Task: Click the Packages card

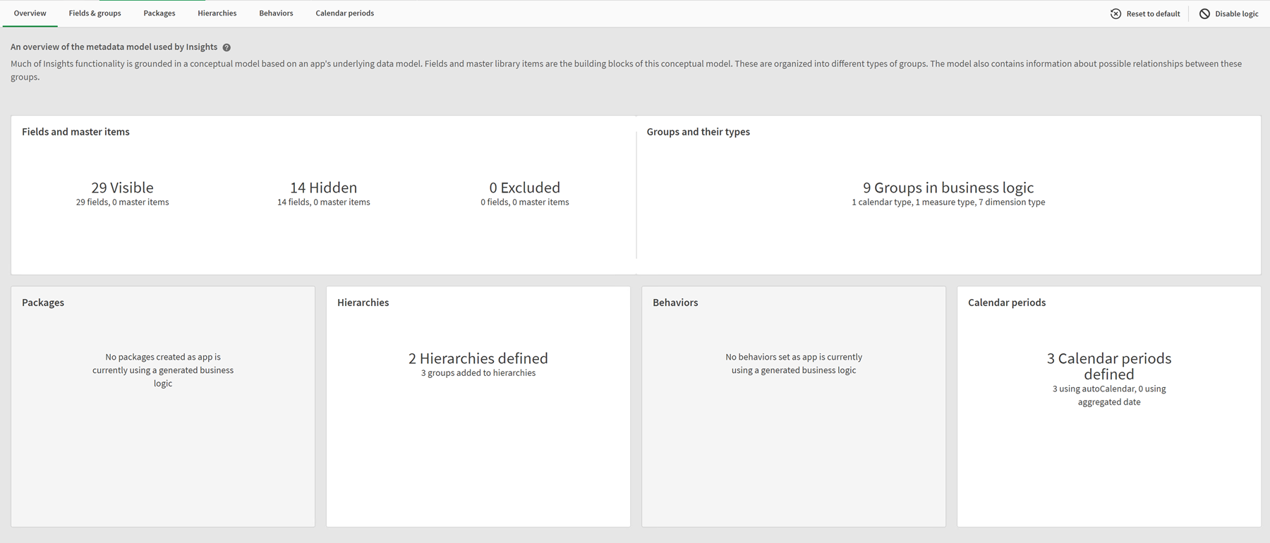Action: tap(163, 406)
